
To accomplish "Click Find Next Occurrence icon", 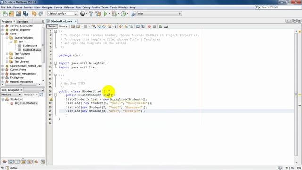I will click(x=104, y=26).
